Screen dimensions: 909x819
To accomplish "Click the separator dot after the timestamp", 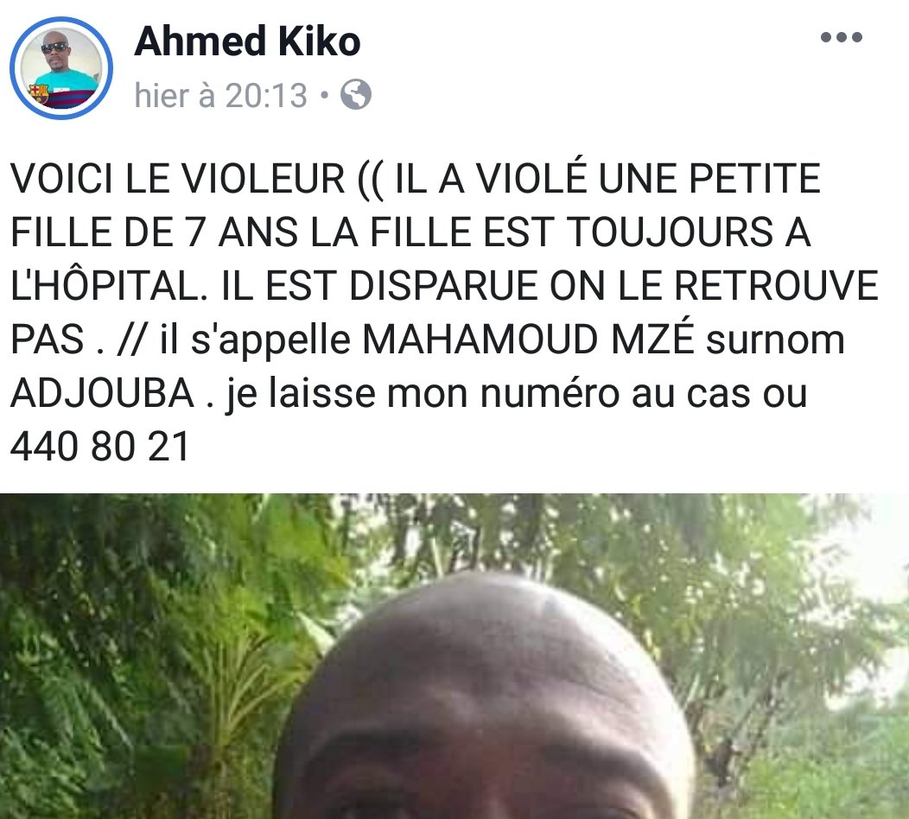I will (x=324, y=94).
